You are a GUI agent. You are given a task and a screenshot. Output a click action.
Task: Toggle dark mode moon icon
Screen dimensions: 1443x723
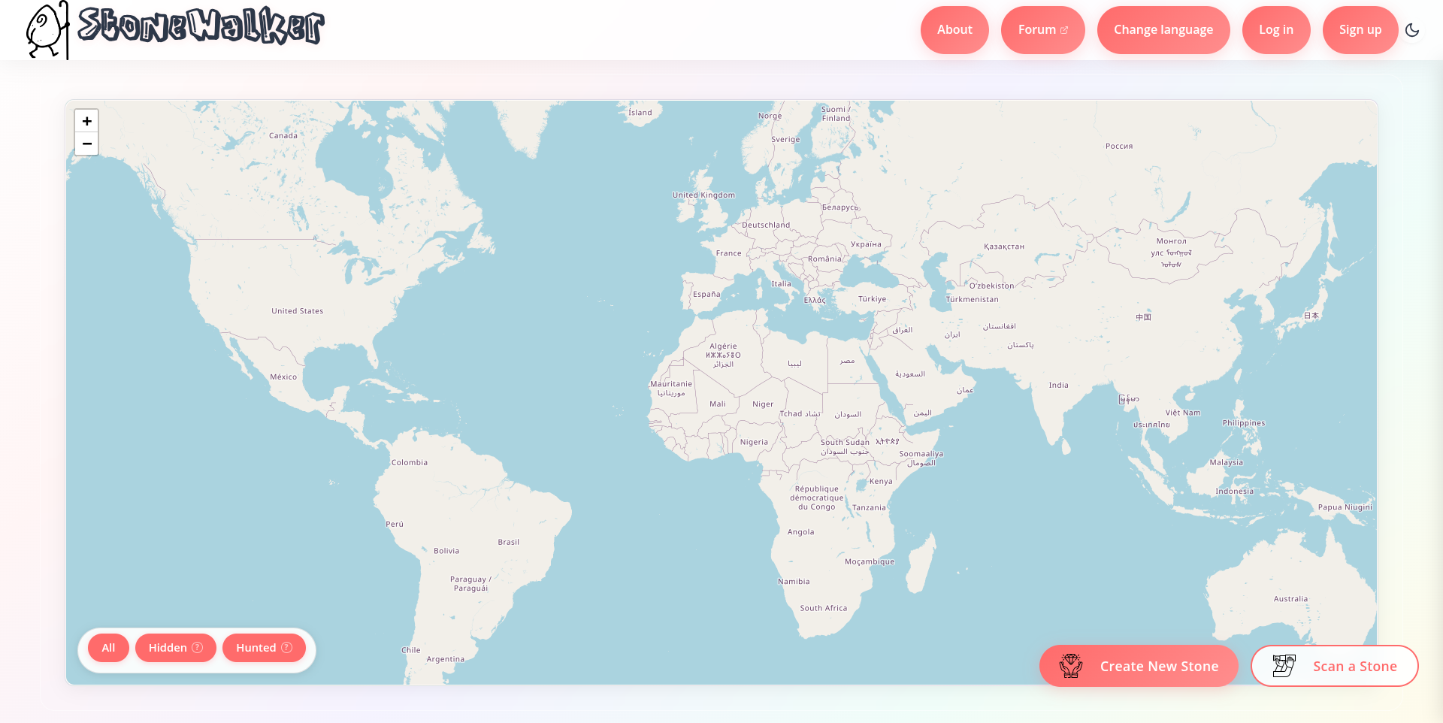(1412, 30)
